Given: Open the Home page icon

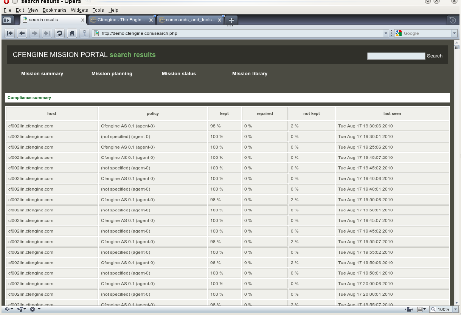Looking at the screenshot, I should point(72,33).
